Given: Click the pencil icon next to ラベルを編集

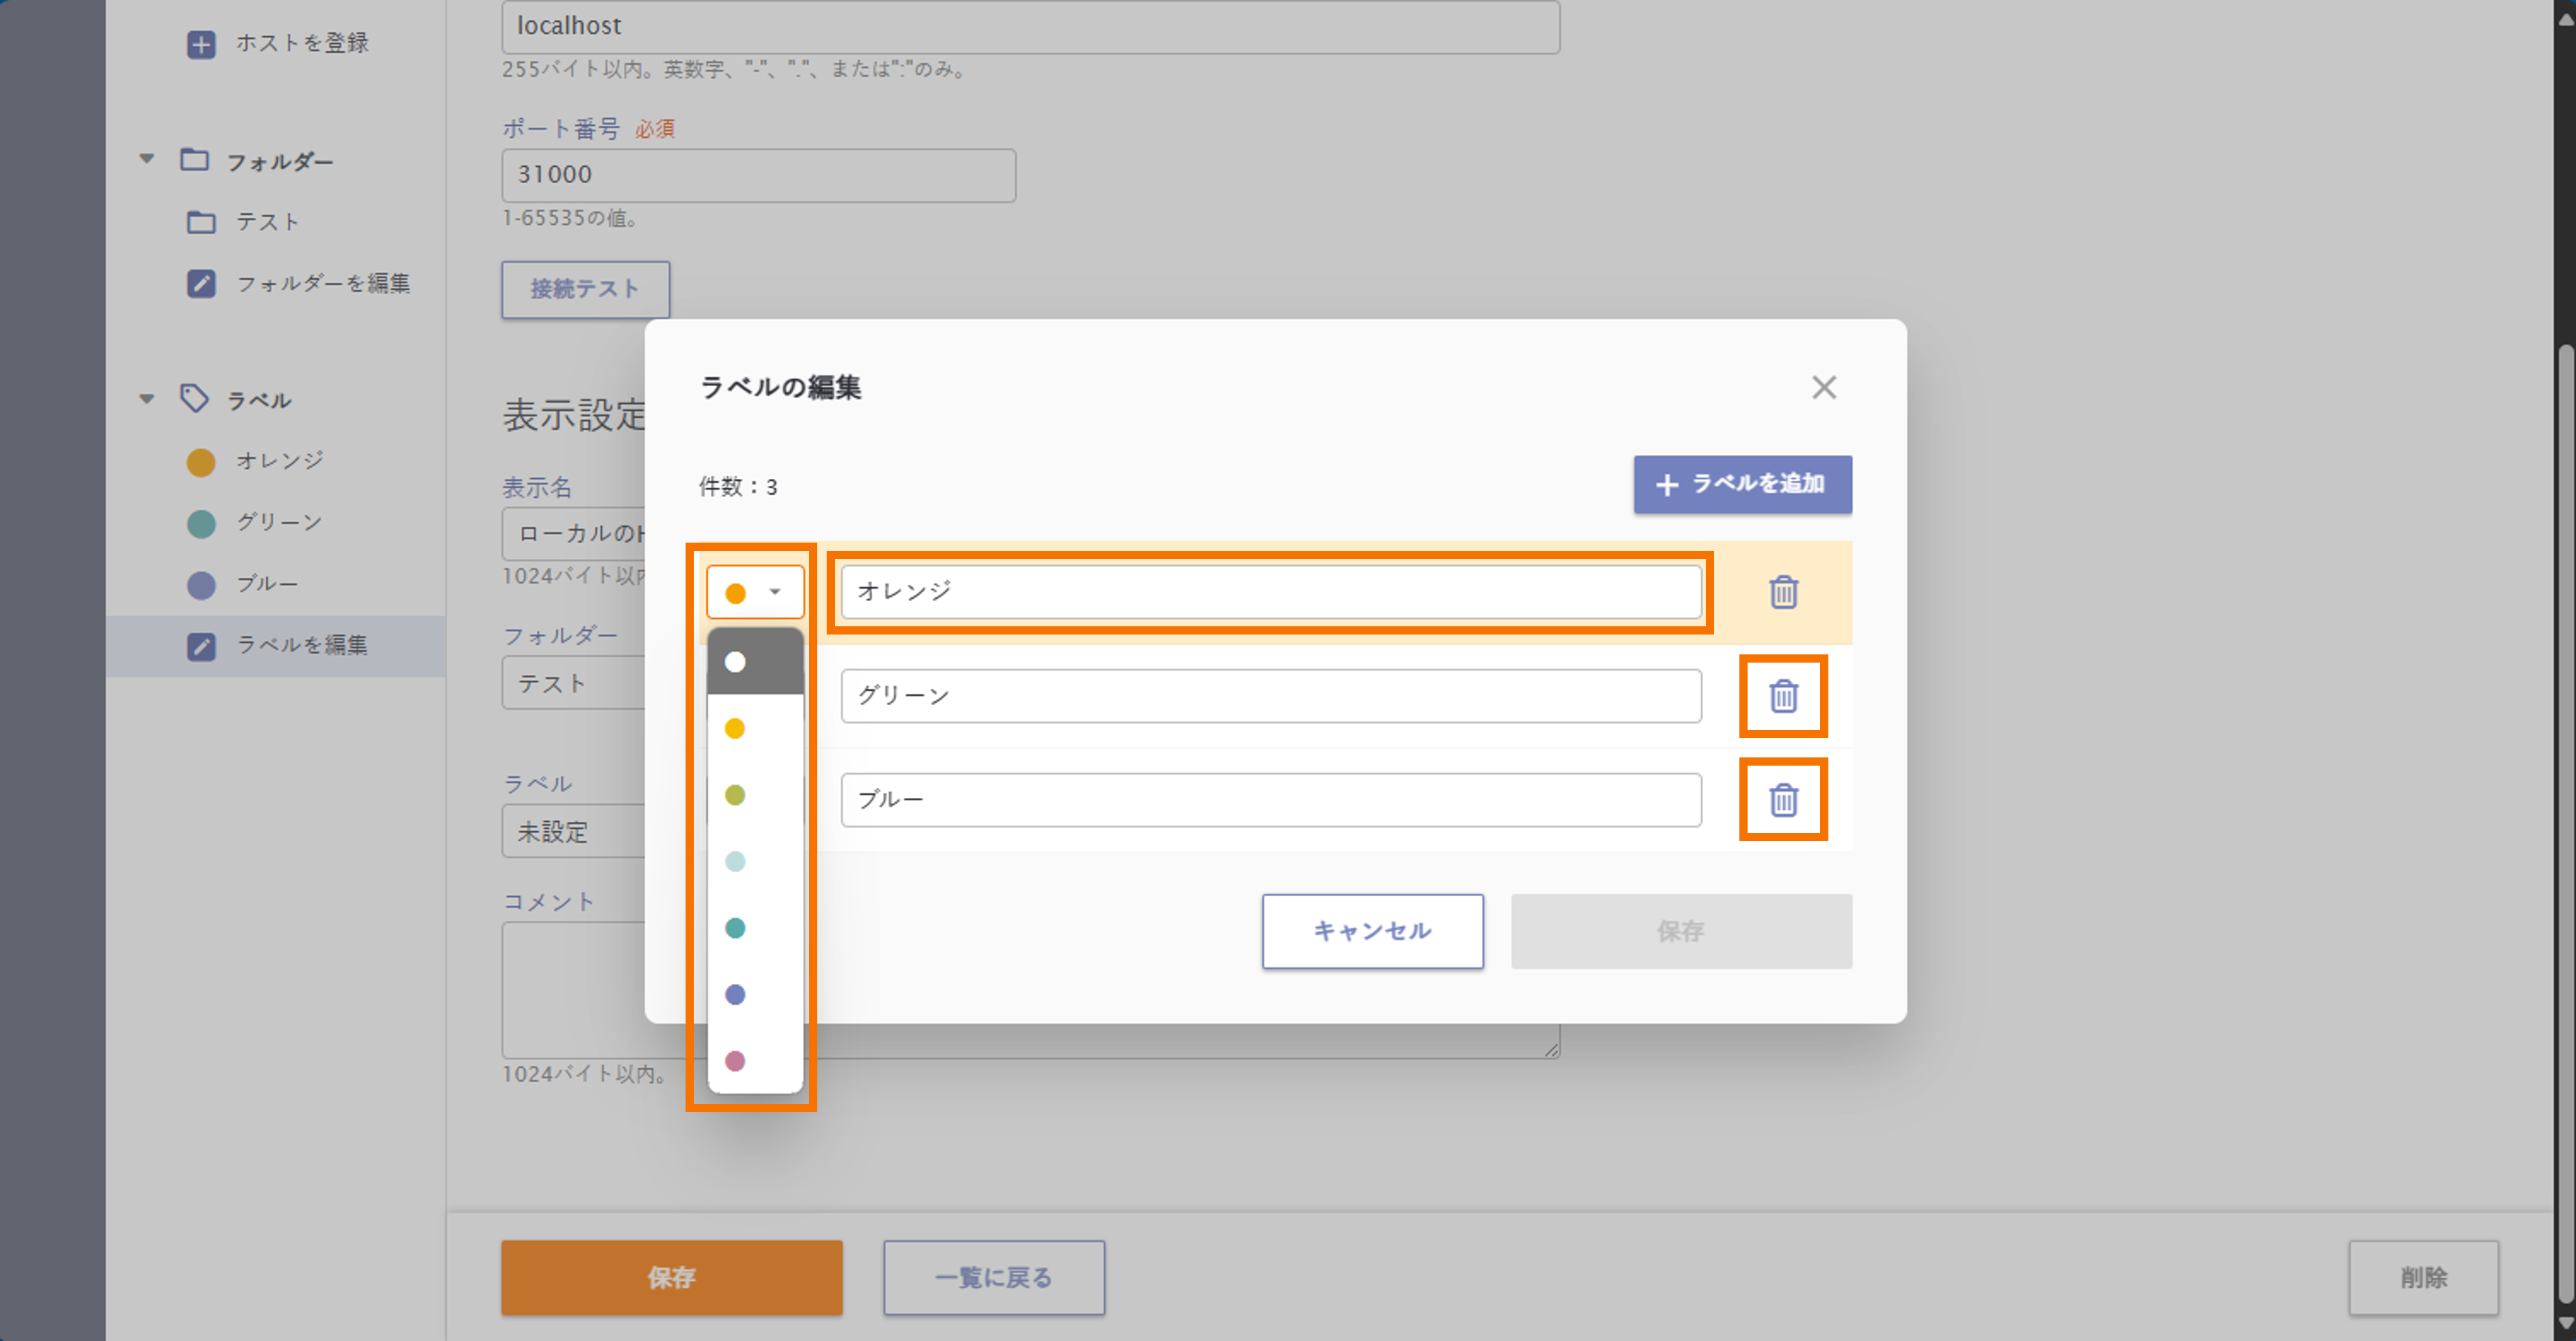Looking at the screenshot, I should [201, 646].
